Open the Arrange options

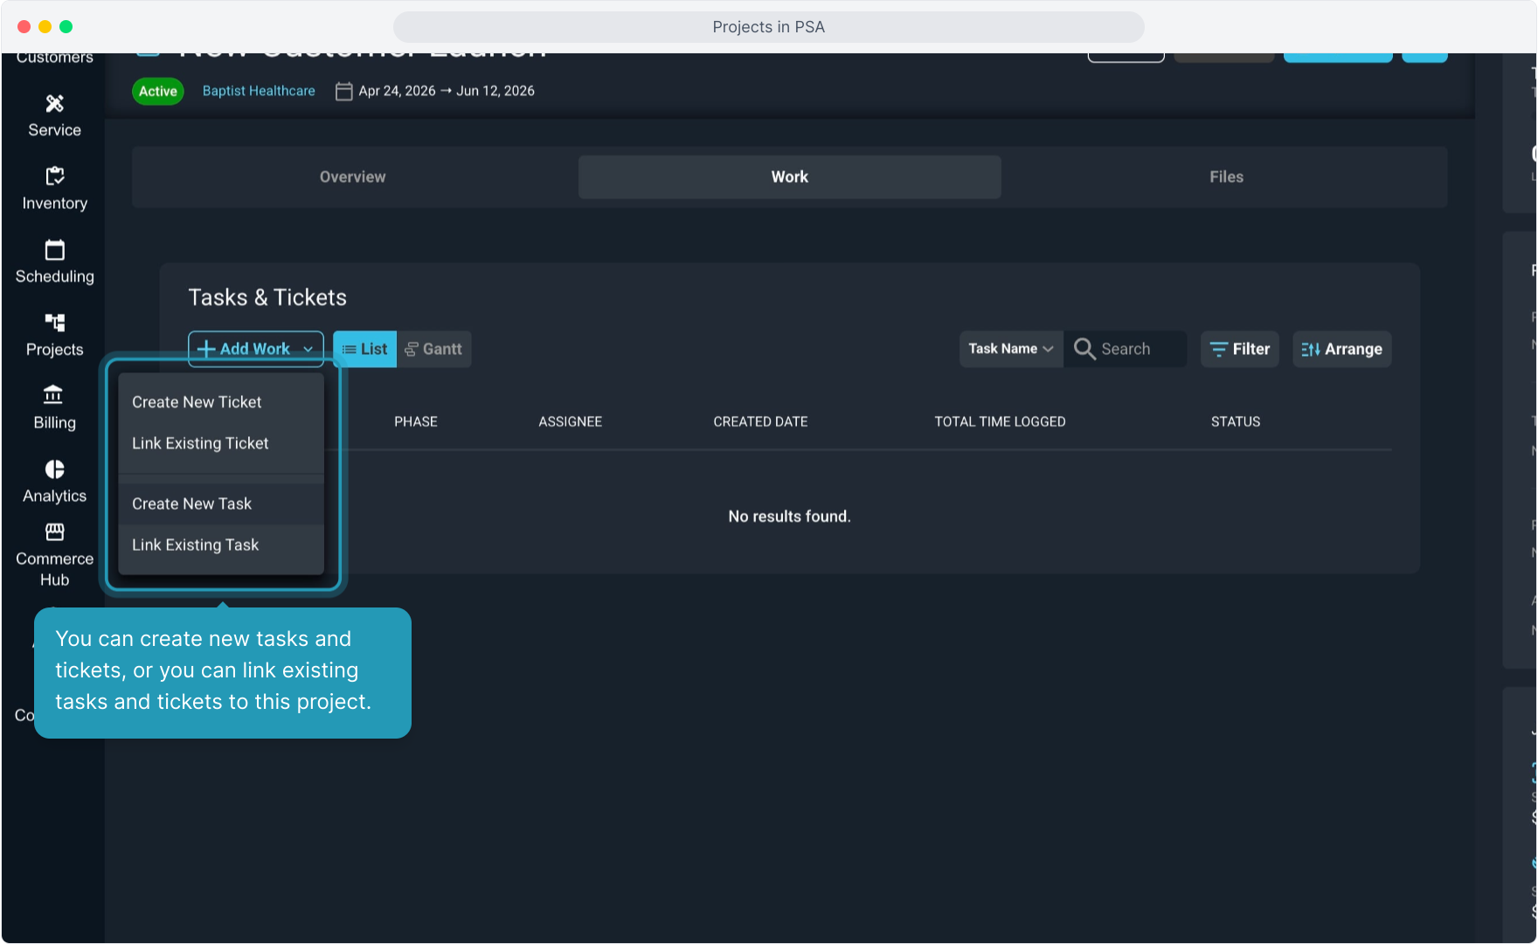tap(1342, 349)
